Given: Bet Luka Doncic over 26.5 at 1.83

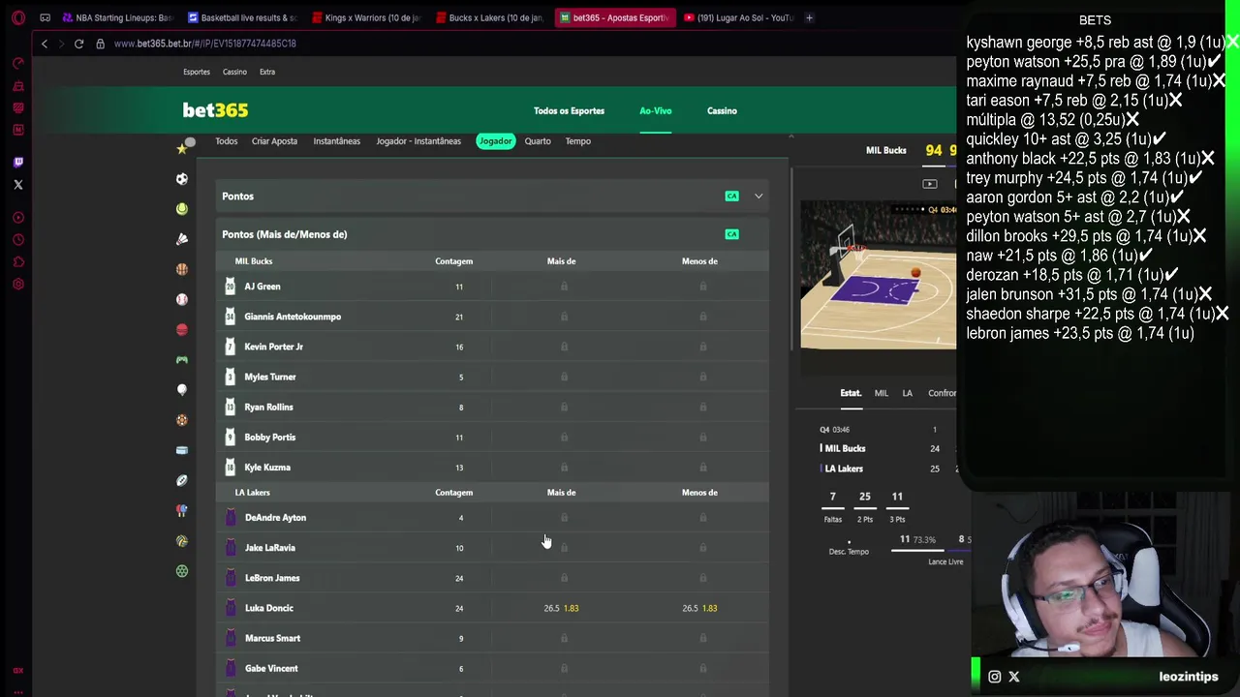Looking at the screenshot, I should pyautogui.click(x=561, y=608).
